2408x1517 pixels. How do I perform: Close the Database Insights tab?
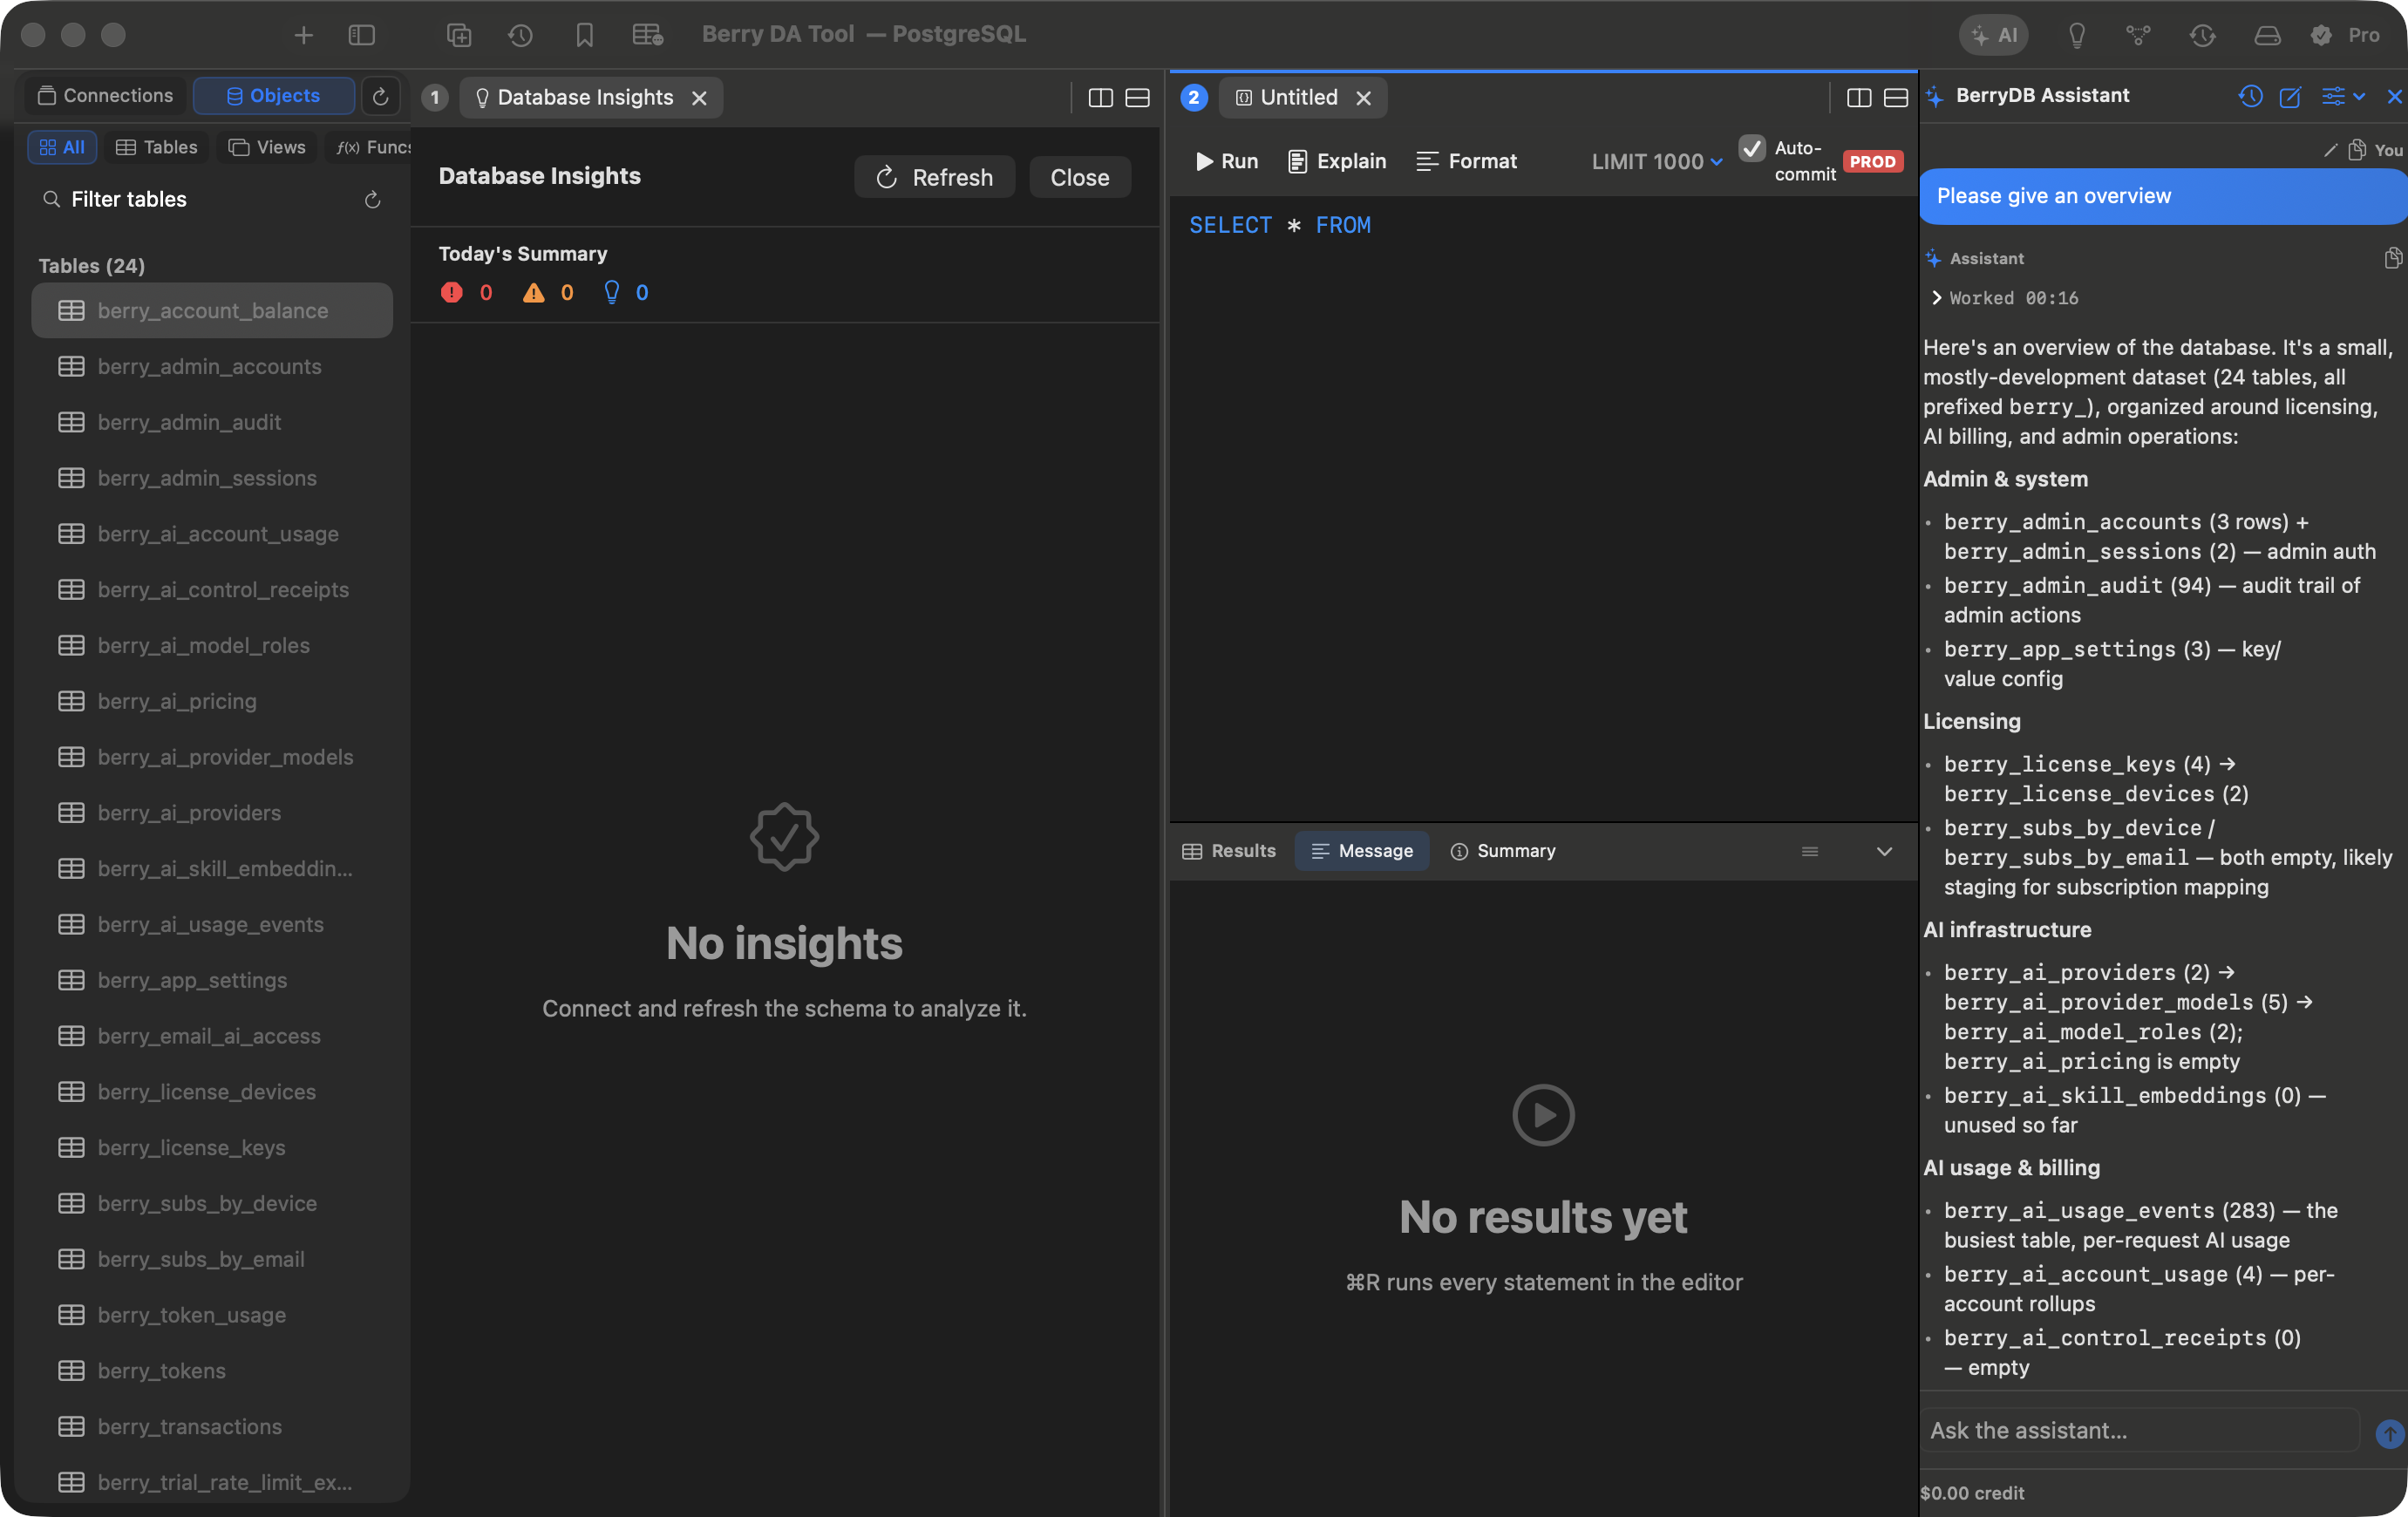coord(699,98)
